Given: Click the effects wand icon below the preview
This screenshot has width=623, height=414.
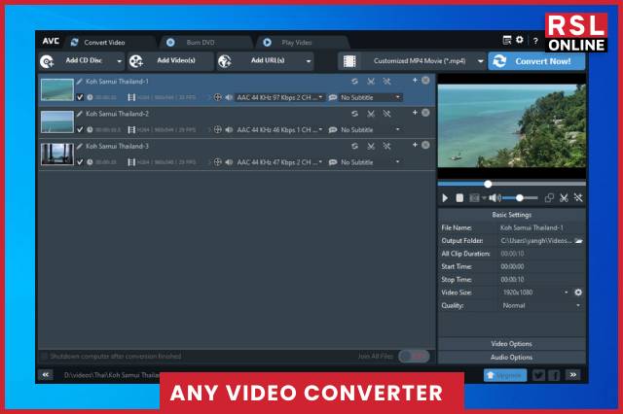Looking at the screenshot, I should [x=578, y=198].
